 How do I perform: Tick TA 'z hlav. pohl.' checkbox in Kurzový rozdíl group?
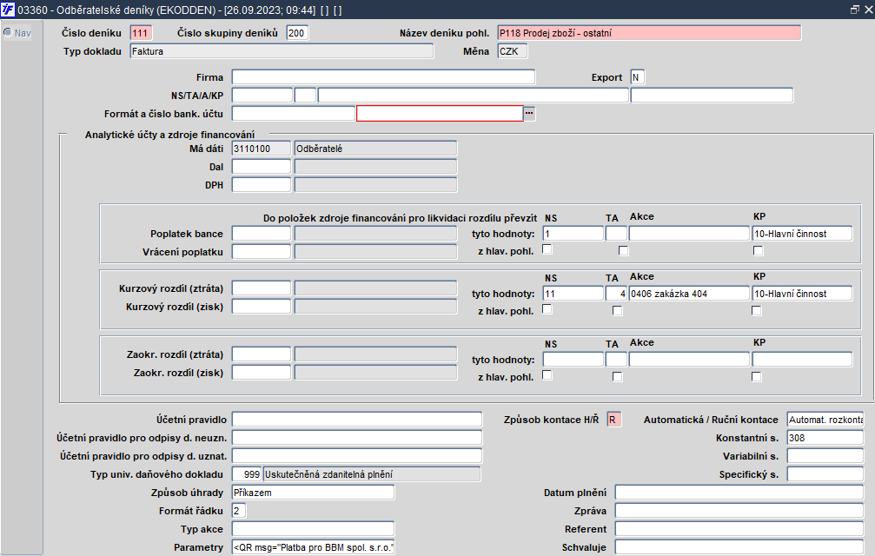617,311
